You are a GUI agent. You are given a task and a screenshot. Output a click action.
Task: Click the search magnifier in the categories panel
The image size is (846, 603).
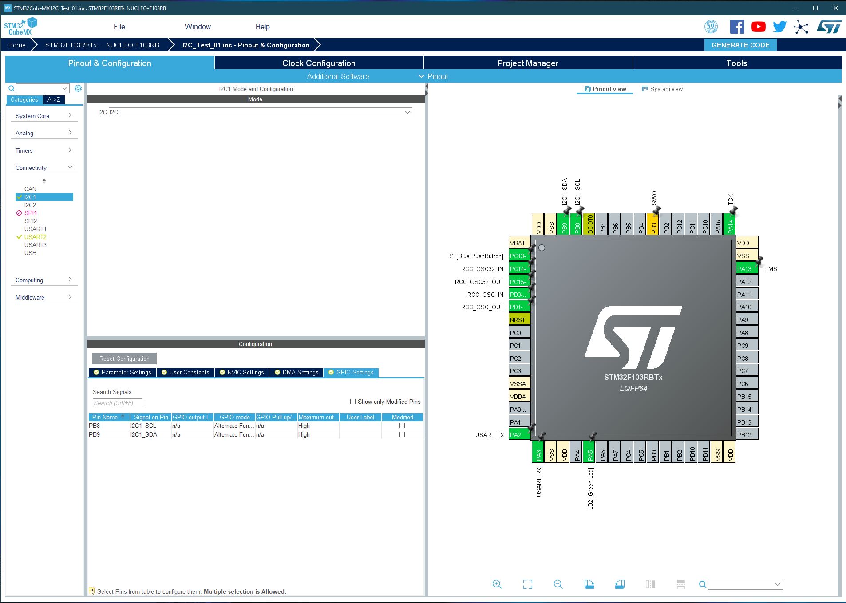pos(12,88)
